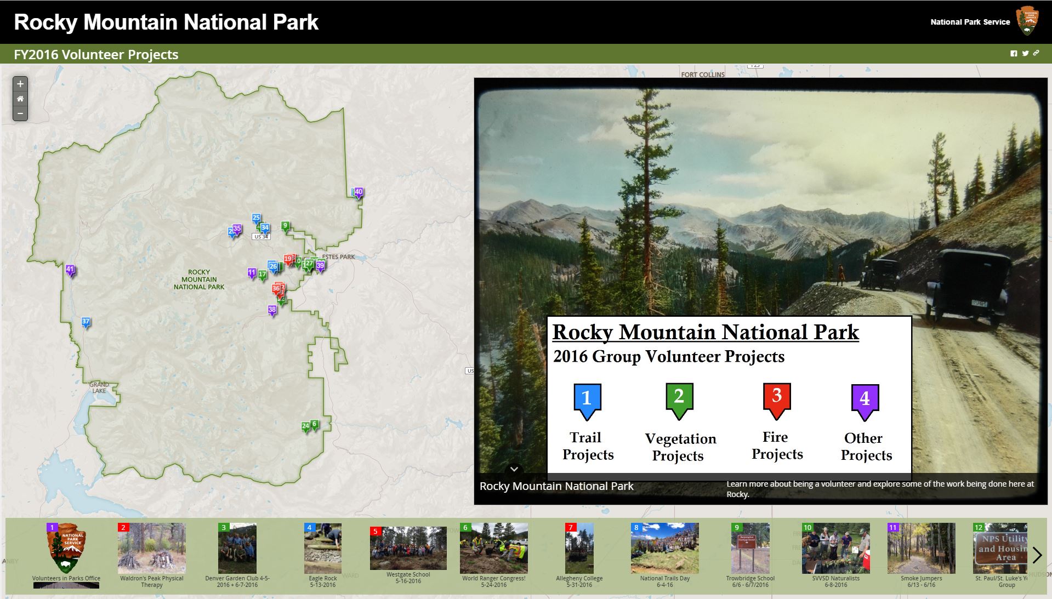
Task: Select green map marker 9
Action: point(285,226)
